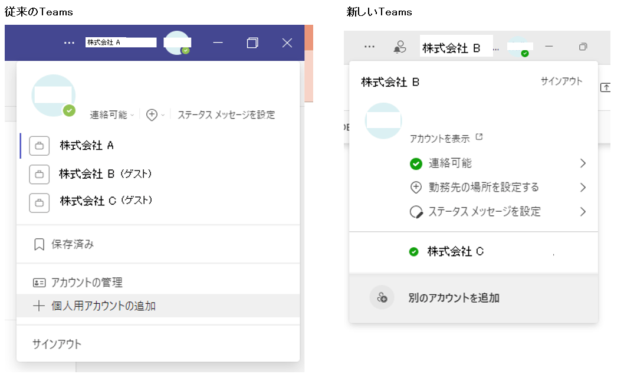The width and height of the screenshot is (624, 374).
Task: Select 個人用アカウントの追加
Action: 158,306
